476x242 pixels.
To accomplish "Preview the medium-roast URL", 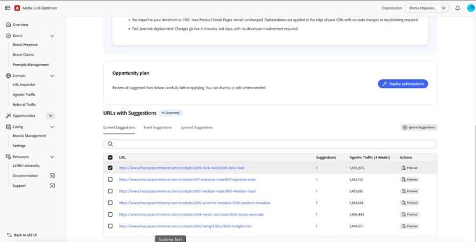I will 409,191.
